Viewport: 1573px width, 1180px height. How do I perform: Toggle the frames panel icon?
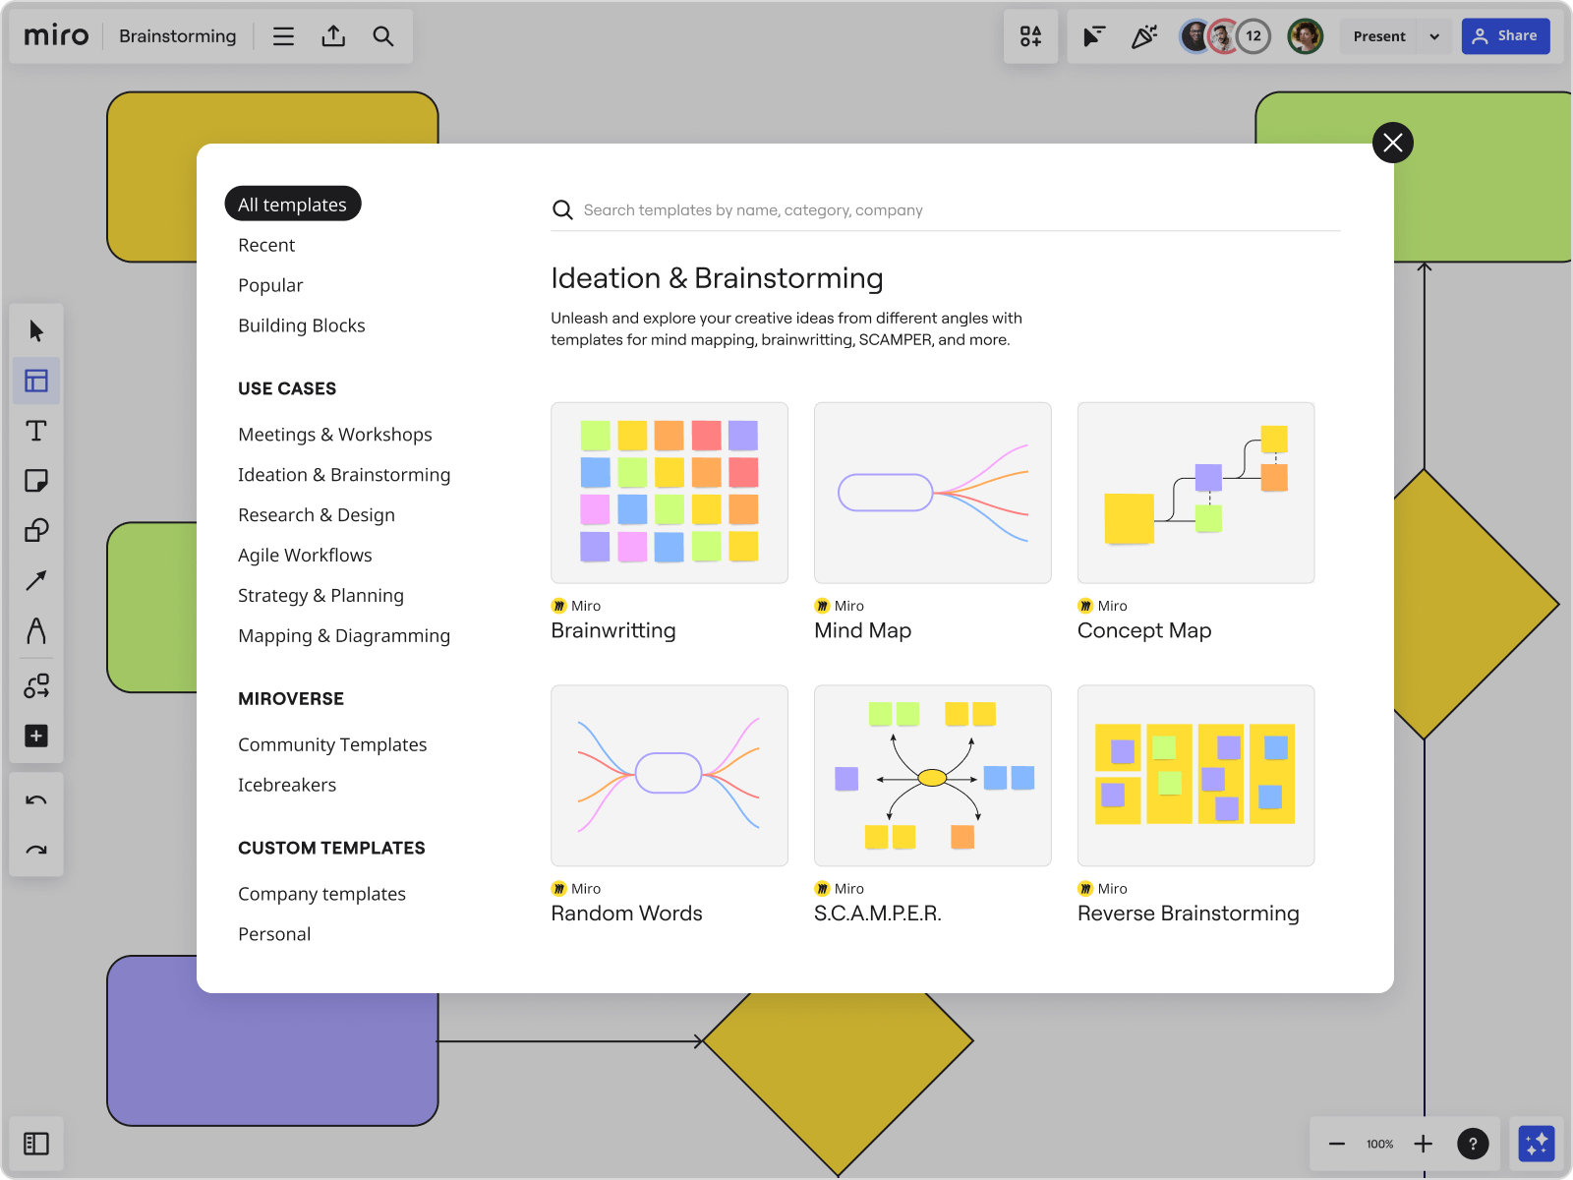click(x=36, y=1144)
